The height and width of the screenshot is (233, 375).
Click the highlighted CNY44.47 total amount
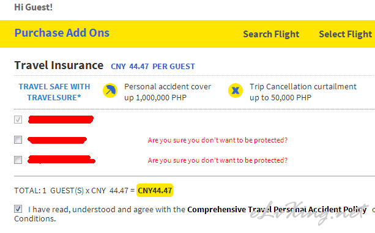tap(155, 190)
